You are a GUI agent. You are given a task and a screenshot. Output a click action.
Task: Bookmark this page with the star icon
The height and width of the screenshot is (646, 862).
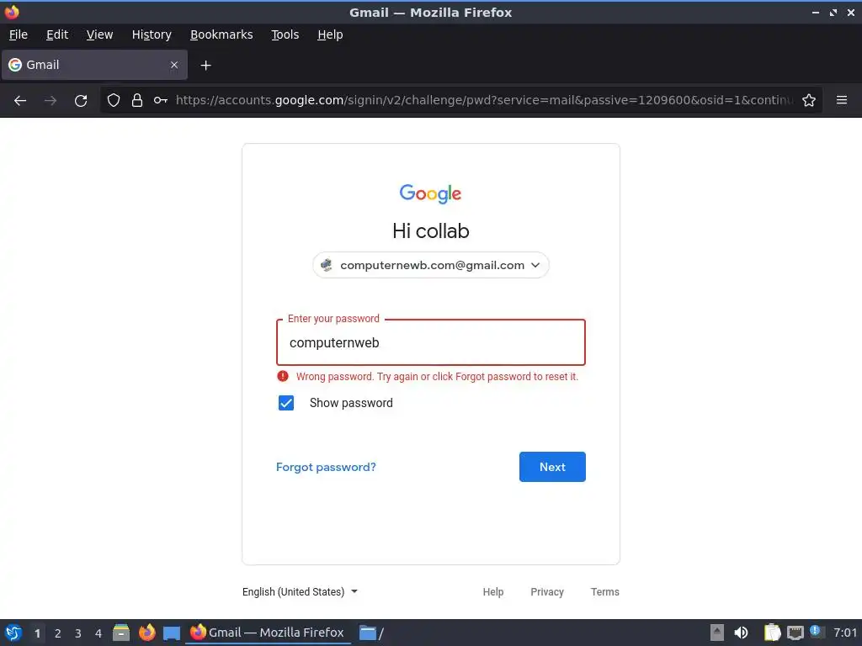pyautogui.click(x=809, y=100)
